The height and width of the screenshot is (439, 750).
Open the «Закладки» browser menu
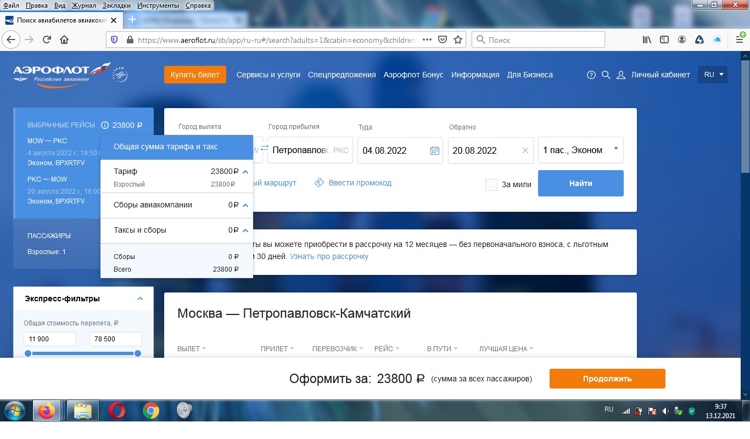116,5
